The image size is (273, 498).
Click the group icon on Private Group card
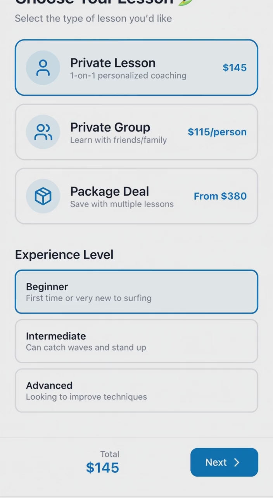[x=43, y=132]
